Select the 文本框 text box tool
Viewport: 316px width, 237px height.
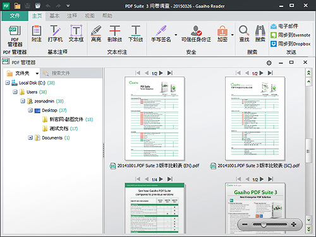click(x=76, y=33)
